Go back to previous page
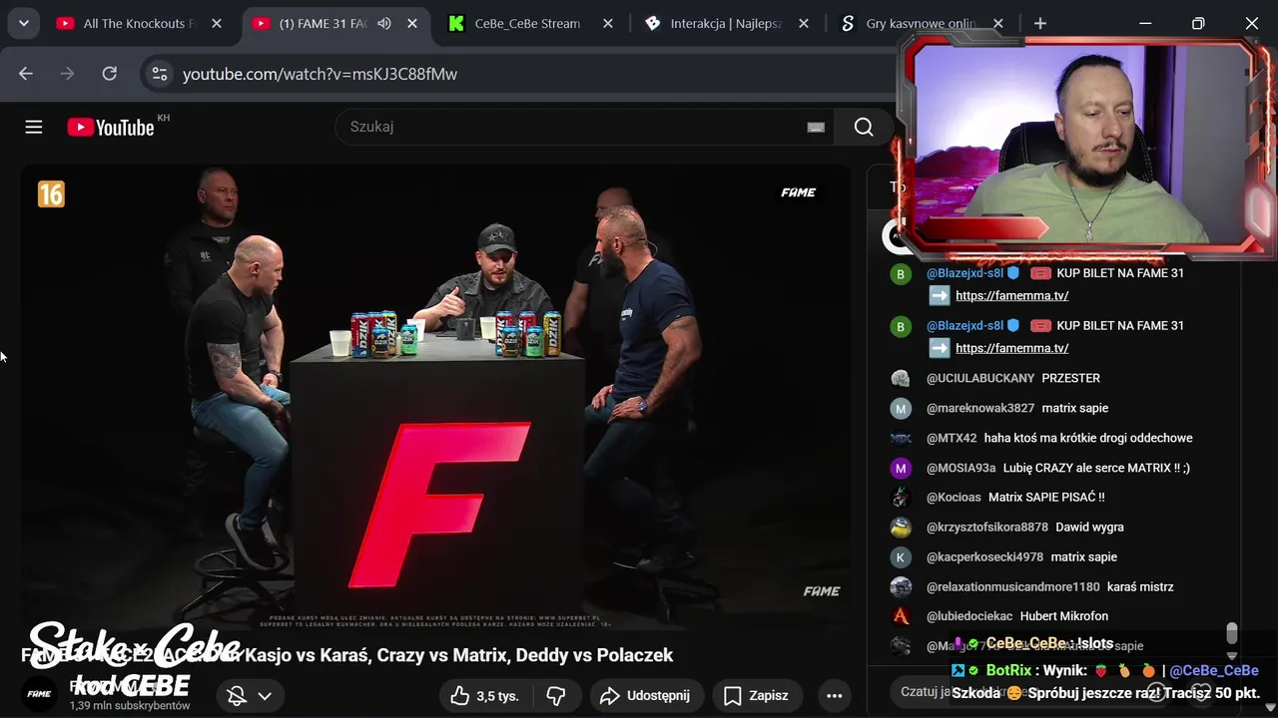The image size is (1278, 718). pos(26,74)
